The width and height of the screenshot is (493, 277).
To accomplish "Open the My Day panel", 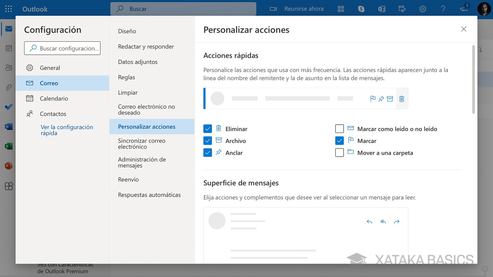I will coord(402,8).
